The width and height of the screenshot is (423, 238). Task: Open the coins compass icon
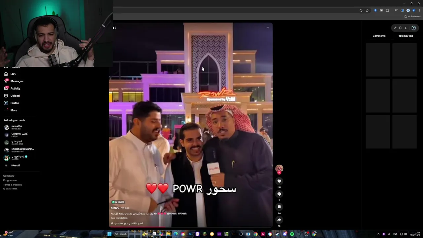pos(395,28)
